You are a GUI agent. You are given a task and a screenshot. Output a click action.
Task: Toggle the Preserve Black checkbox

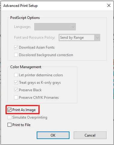[x=16, y=90]
